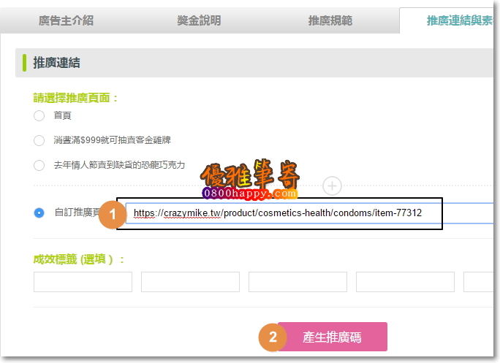Screen dimensions: 500x363
Task: Click the 請選擇推廣頁面 label
Action: pos(75,98)
